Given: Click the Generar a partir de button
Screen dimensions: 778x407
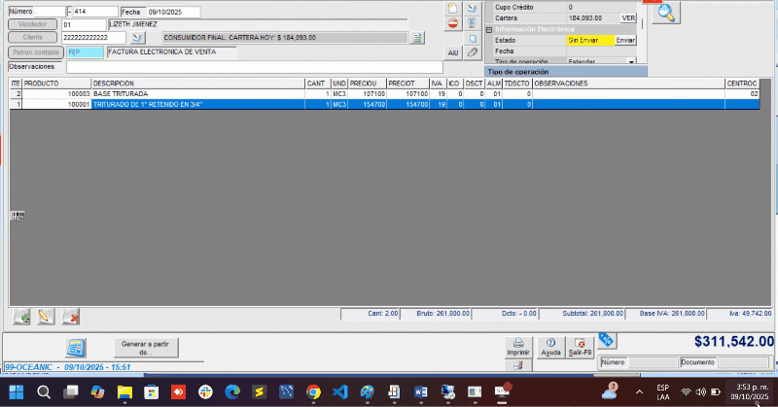Looking at the screenshot, I should 143,347.
